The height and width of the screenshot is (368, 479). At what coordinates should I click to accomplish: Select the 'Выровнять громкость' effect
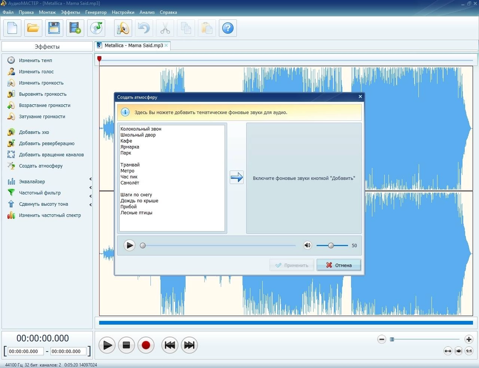pos(43,94)
